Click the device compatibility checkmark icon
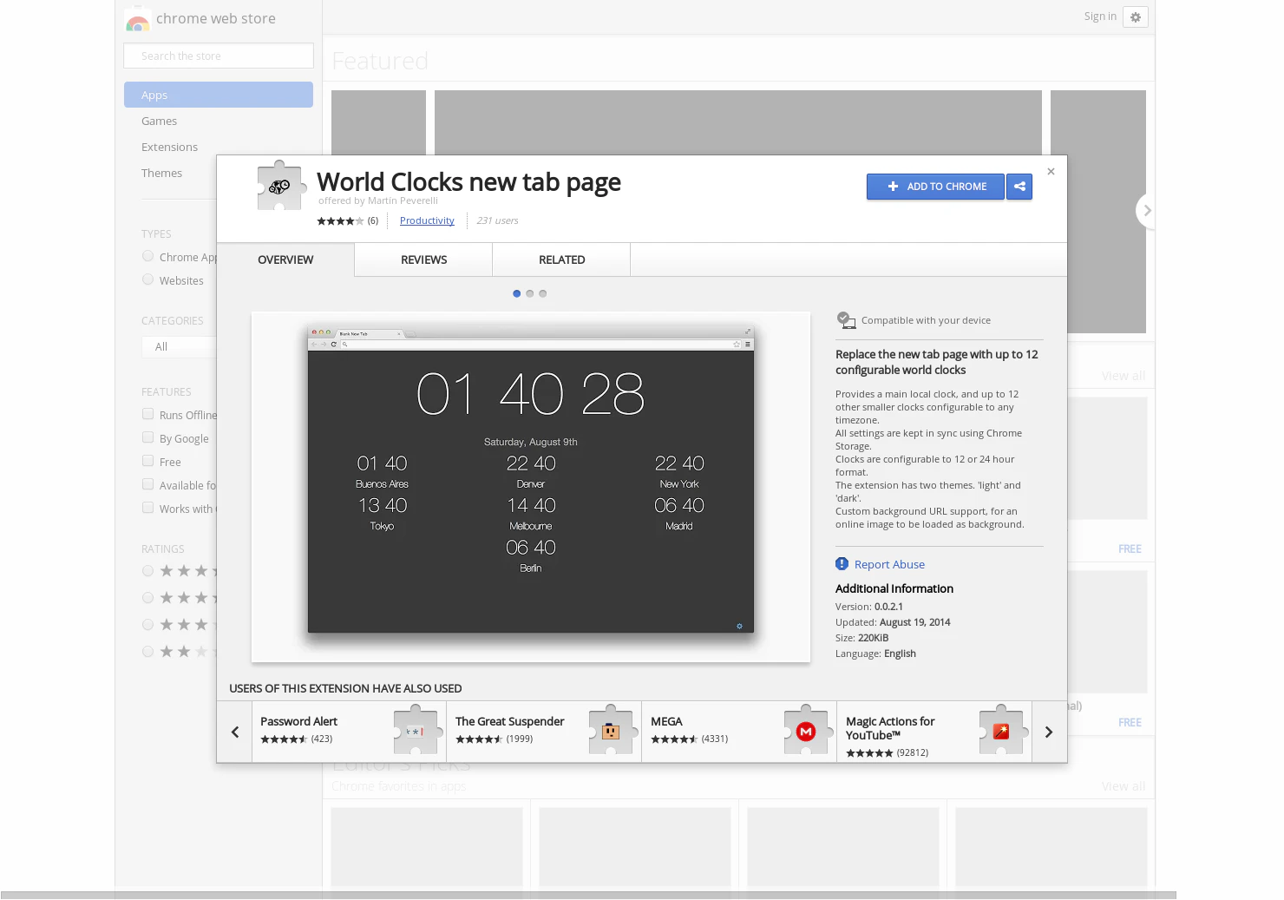The width and height of the screenshot is (1284, 900). click(x=845, y=319)
